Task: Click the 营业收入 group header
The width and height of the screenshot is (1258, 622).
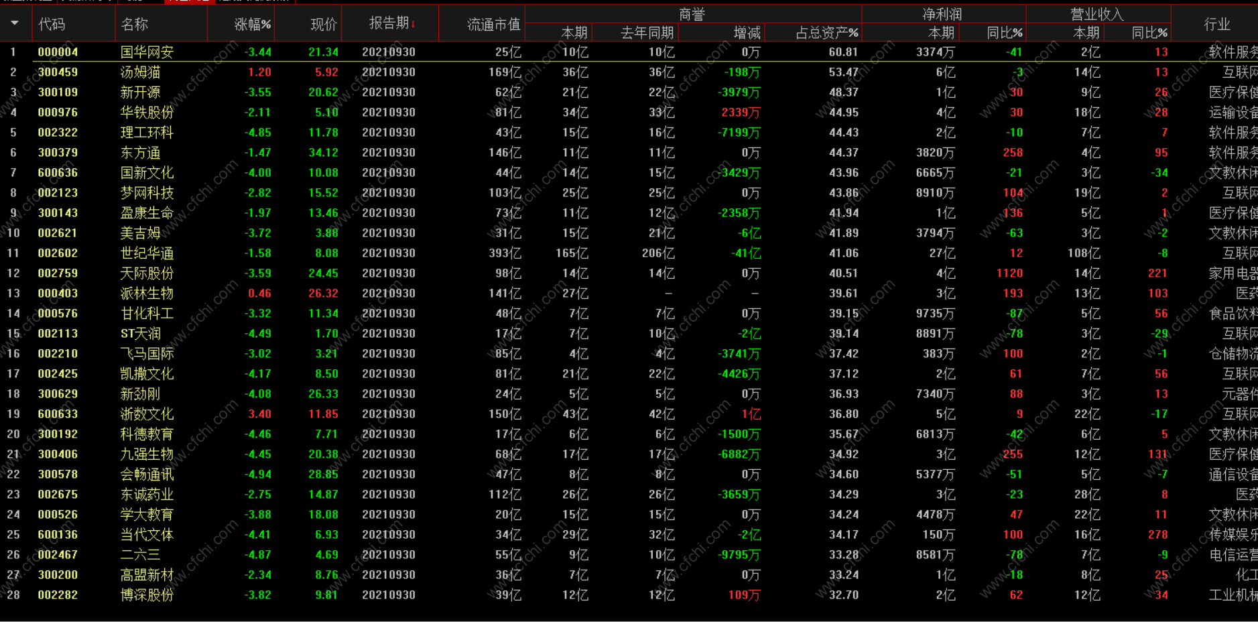Action: coord(1096,14)
